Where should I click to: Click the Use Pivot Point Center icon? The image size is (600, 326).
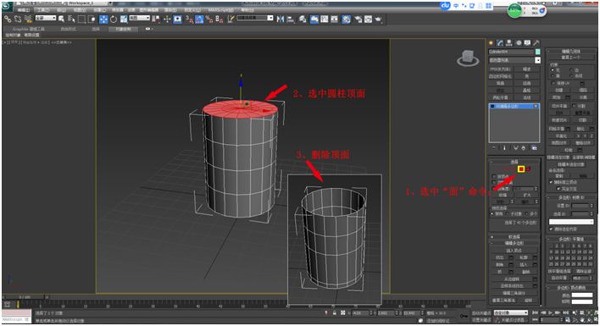pos(156,19)
